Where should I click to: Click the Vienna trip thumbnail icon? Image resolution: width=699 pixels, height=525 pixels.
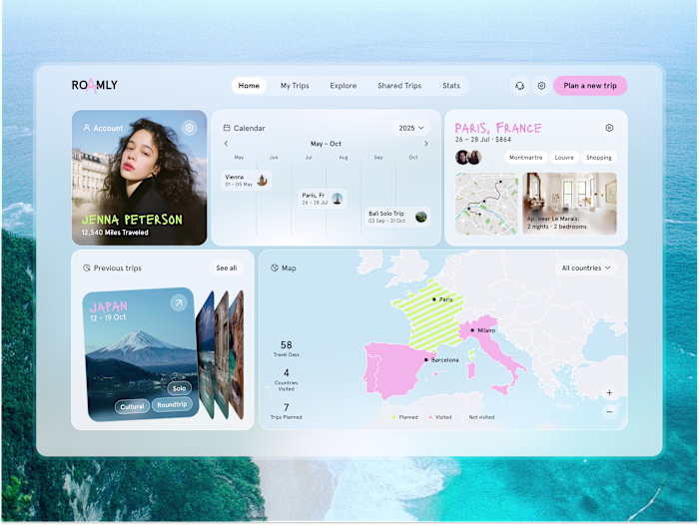tap(262, 180)
